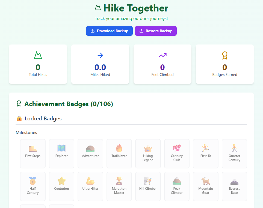This screenshot has height=208, width=263.
Task: Select the Explorer map badge
Action: [61, 153]
